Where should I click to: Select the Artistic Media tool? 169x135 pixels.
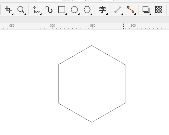pyautogui.click(x=49, y=10)
